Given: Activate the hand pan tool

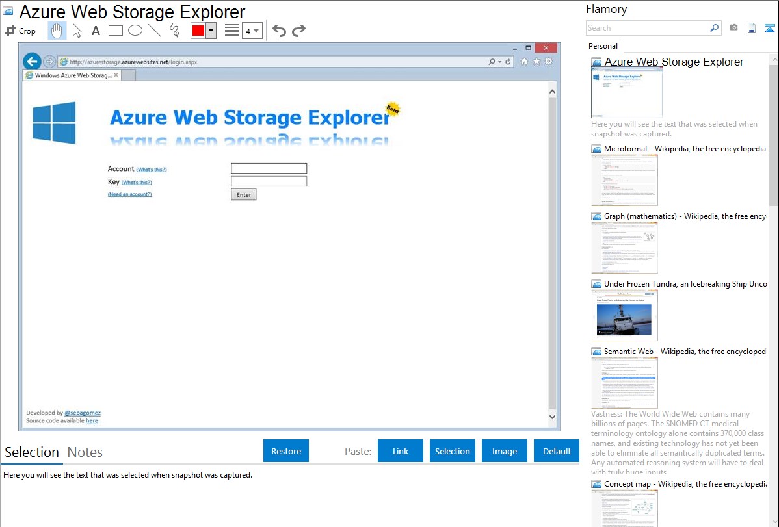Looking at the screenshot, I should pos(57,31).
